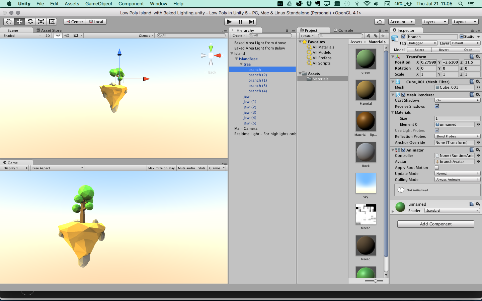Viewport: 482px width, 301px height.
Task: Toggle Center pivot mode button
Action: (74, 22)
